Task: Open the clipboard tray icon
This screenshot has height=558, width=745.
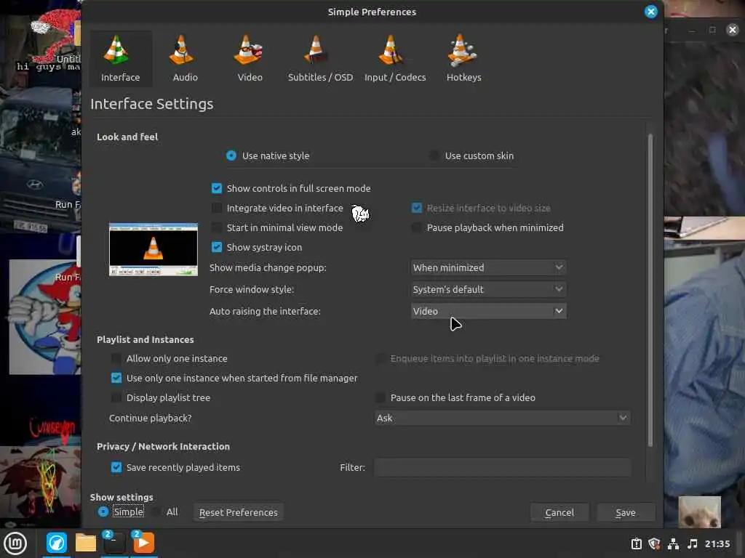Action: coord(636,543)
